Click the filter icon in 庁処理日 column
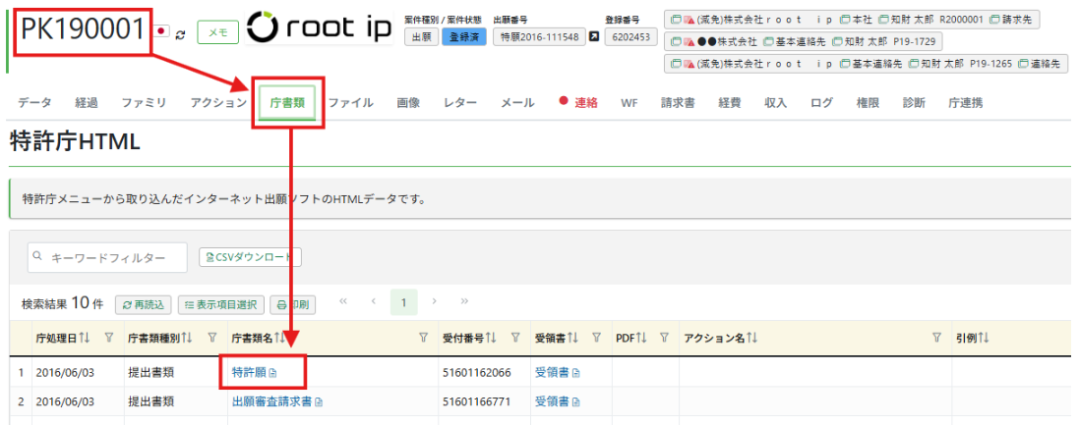The image size is (1079, 425). click(x=108, y=338)
